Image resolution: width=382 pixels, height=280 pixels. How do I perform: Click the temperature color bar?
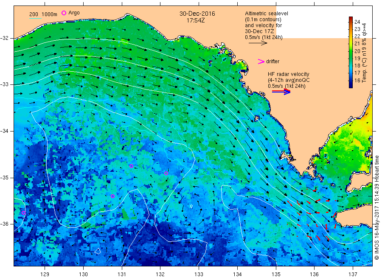point(351,52)
